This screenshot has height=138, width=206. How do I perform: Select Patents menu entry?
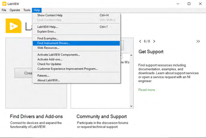(76, 76)
